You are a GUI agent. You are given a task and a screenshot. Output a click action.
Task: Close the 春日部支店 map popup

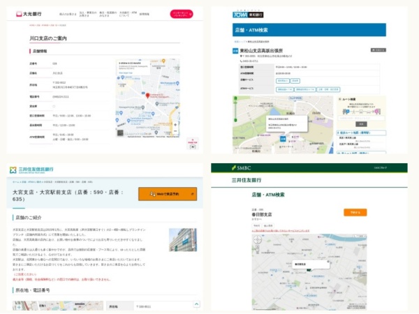coord(328,262)
